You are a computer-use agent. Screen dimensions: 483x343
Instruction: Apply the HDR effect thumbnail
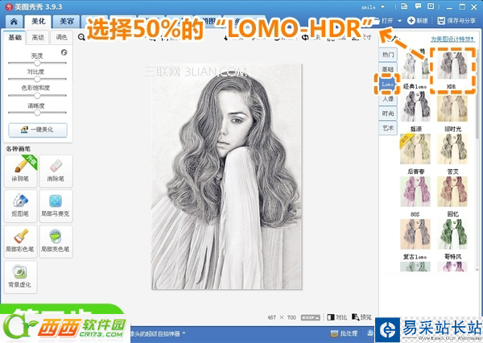pyautogui.click(x=452, y=66)
